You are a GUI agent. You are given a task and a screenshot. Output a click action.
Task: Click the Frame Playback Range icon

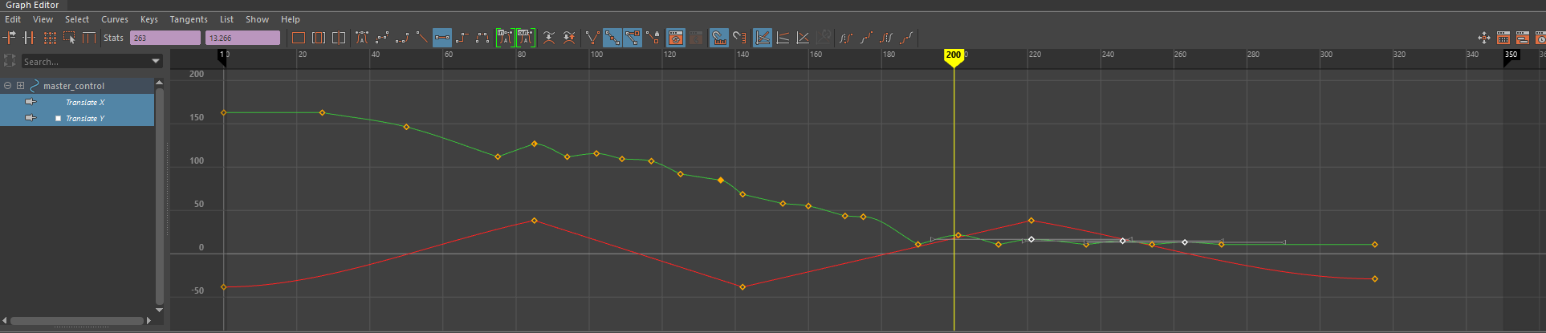[319, 38]
